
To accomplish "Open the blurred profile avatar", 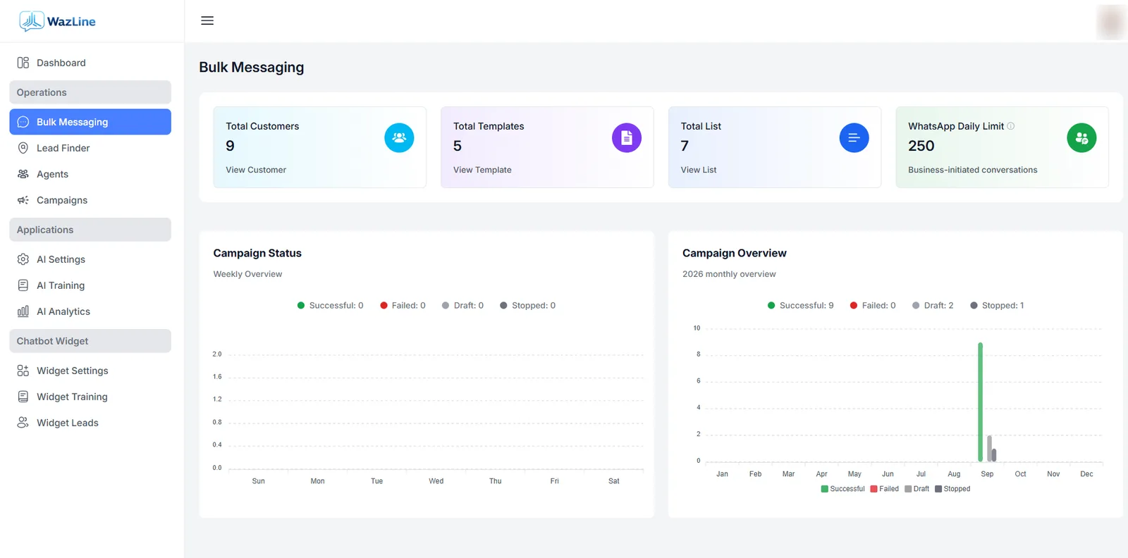I will (x=1110, y=22).
